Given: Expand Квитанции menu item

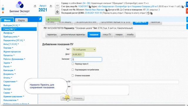Looking at the screenshot, I should click(x=9, y=70).
